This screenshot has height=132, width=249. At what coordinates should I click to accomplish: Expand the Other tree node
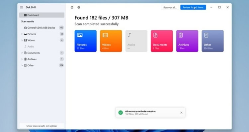pos(22,65)
